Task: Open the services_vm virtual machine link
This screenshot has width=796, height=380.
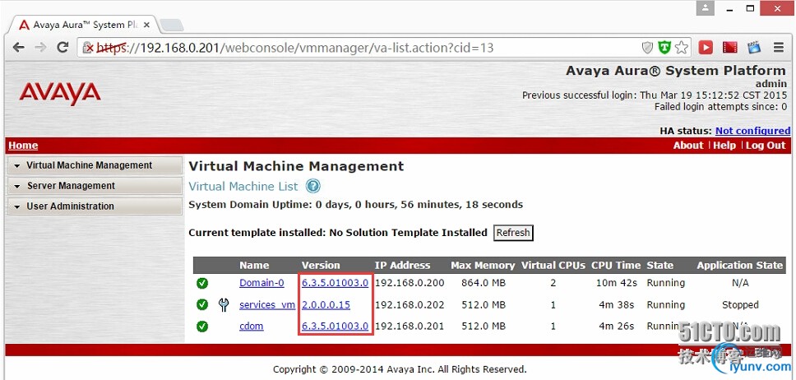Action: click(267, 305)
